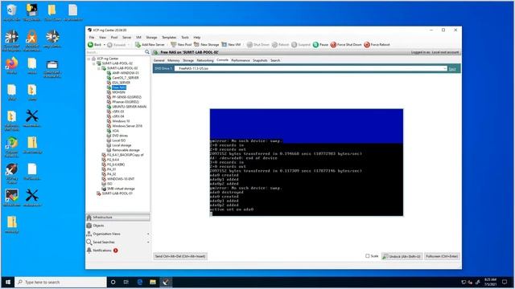Select Windows Server 2016 in the tree
This screenshot has height=289, width=515.
pyautogui.click(x=127, y=126)
